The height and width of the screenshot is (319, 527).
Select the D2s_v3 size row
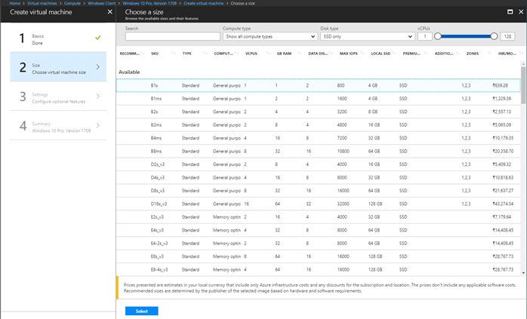click(319, 164)
